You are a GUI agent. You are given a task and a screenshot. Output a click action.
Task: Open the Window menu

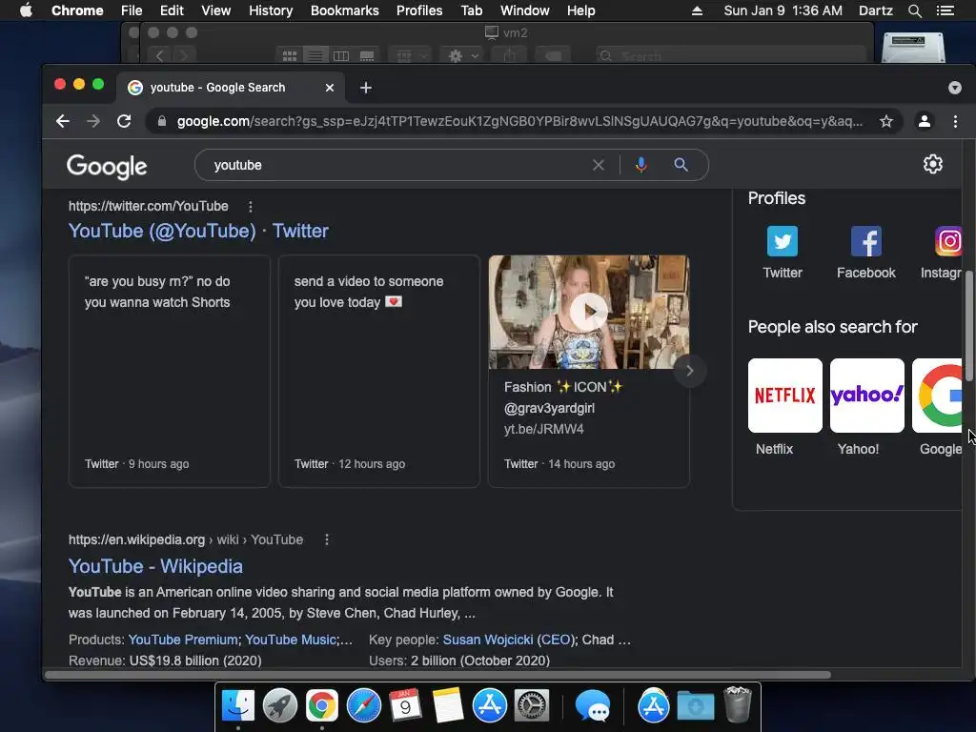[x=525, y=10]
